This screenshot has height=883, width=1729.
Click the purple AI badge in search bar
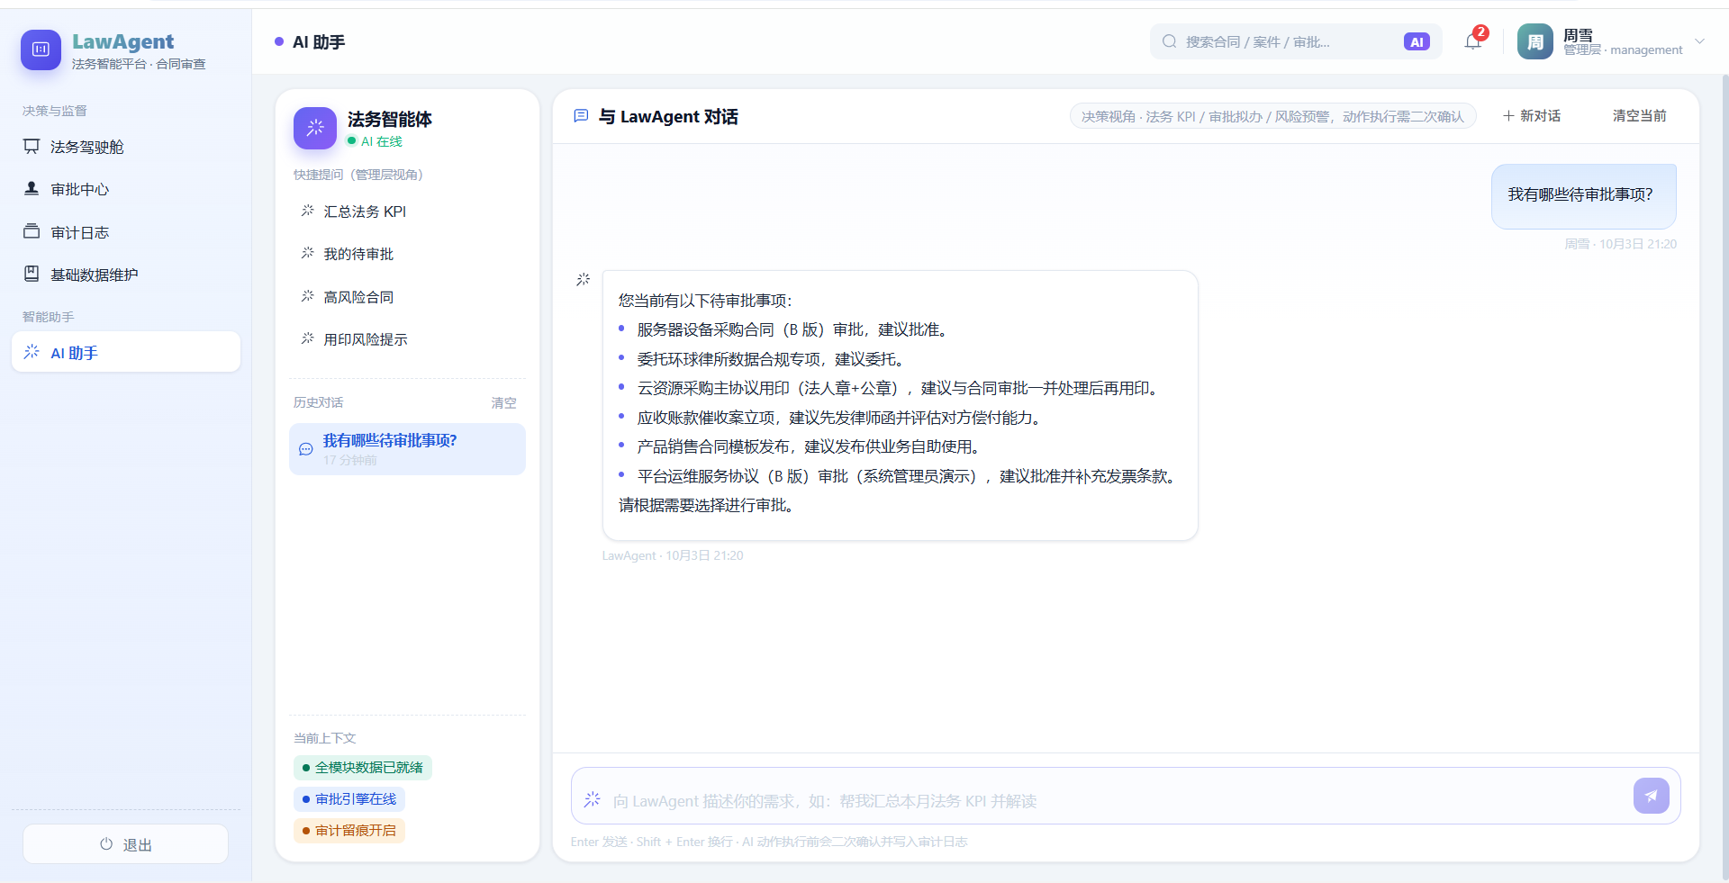click(1416, 42)
